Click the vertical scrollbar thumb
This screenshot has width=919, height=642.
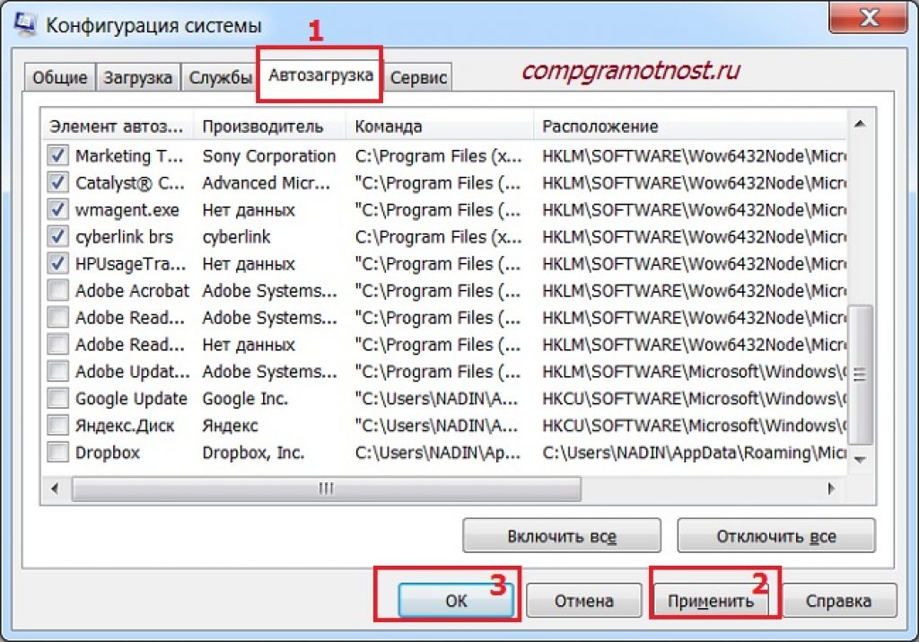tap(860, 374)
